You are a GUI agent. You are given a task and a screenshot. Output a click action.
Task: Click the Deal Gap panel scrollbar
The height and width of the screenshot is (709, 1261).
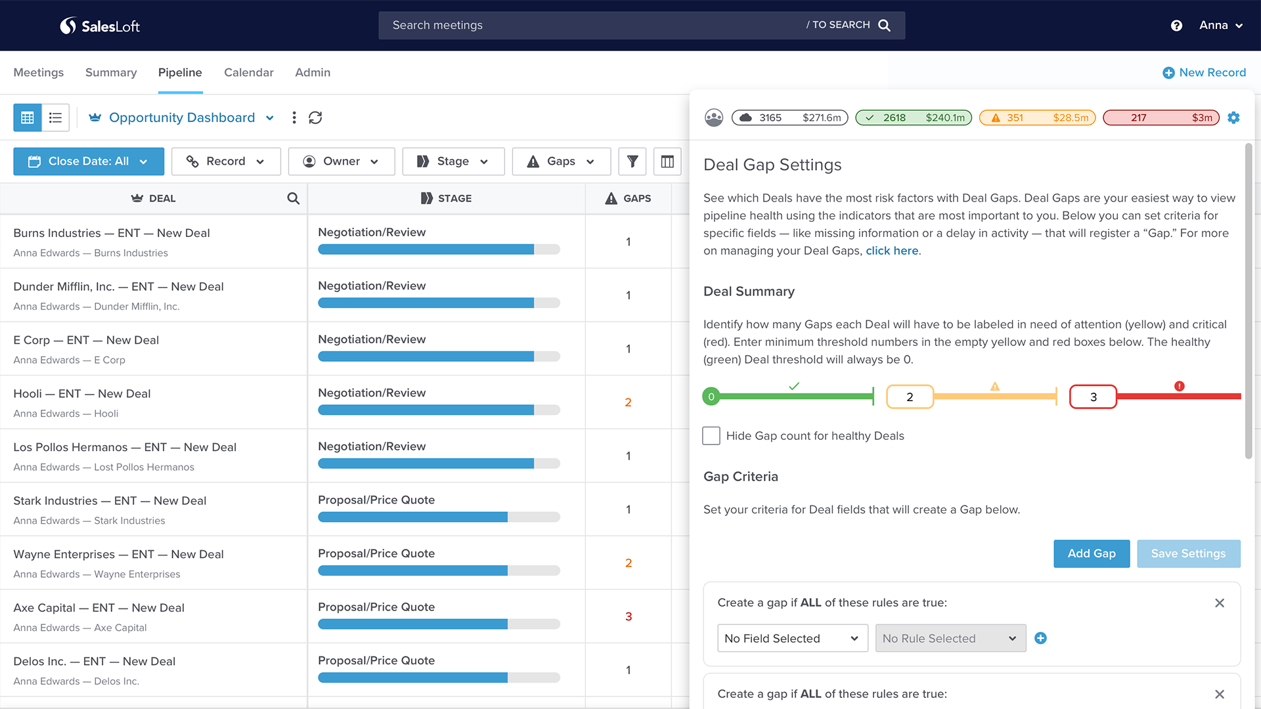[1249, 302]
